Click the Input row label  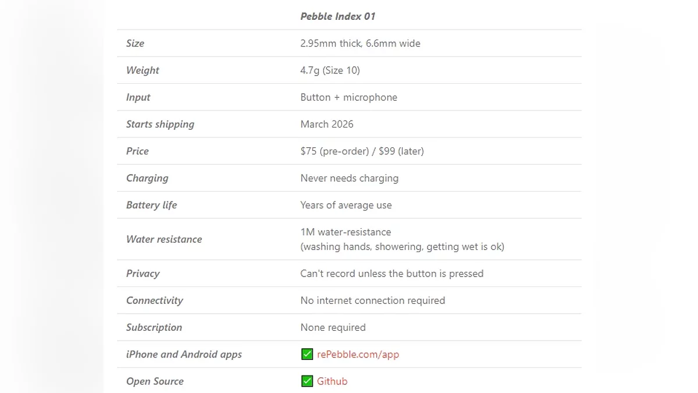[138, 97]
